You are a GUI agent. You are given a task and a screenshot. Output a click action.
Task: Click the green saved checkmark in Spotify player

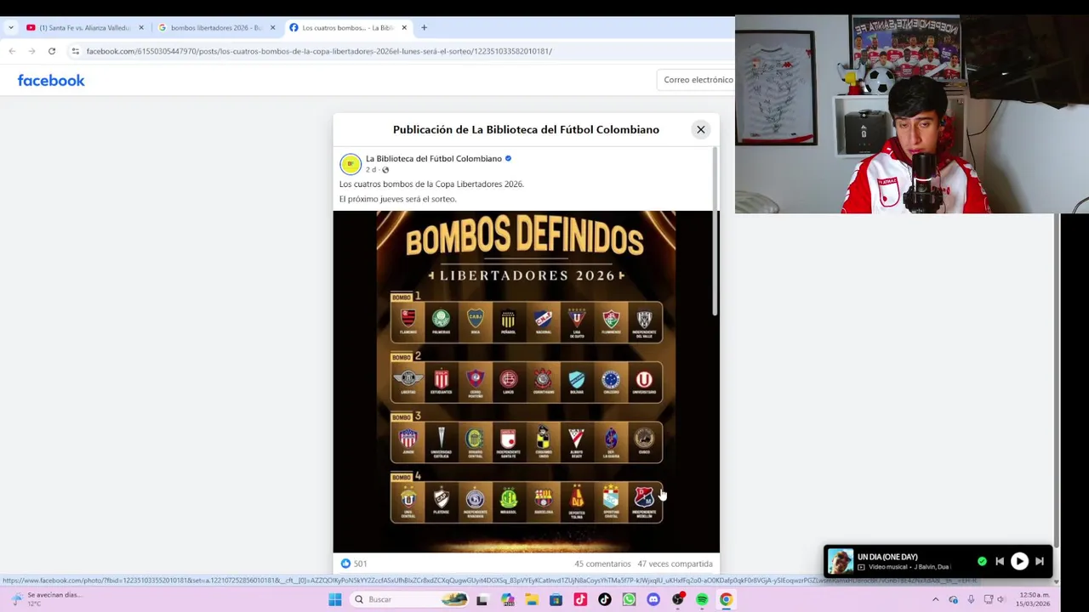pyautogui.click(x=982, y=562)
